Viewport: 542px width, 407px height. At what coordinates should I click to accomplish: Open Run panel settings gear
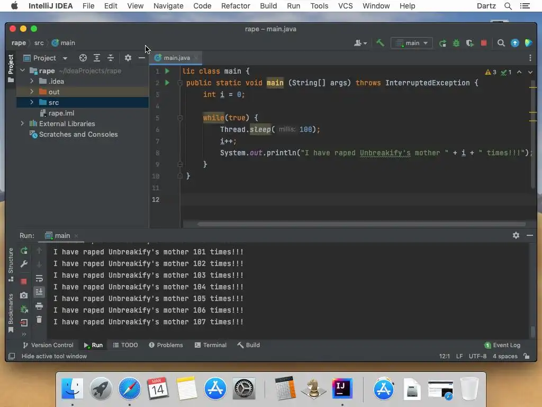pos(516,235)
